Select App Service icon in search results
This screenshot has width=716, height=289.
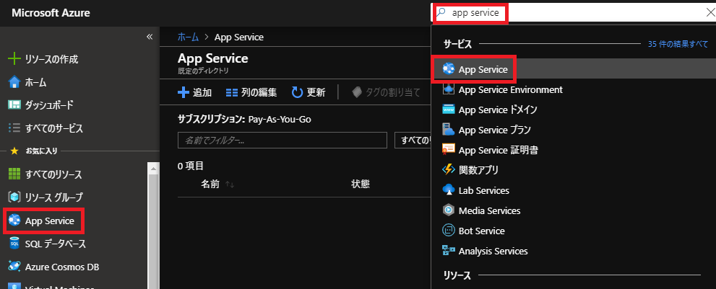449,69
